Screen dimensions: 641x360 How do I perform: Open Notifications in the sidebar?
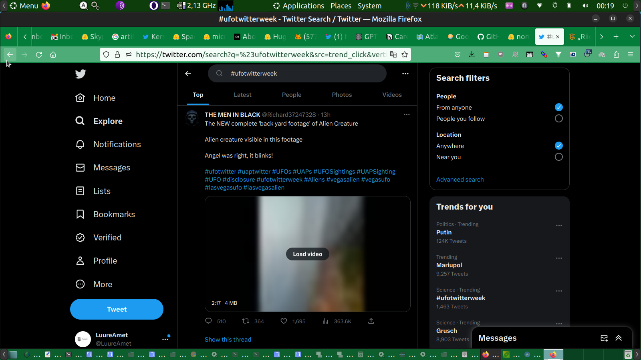(108, 144)
